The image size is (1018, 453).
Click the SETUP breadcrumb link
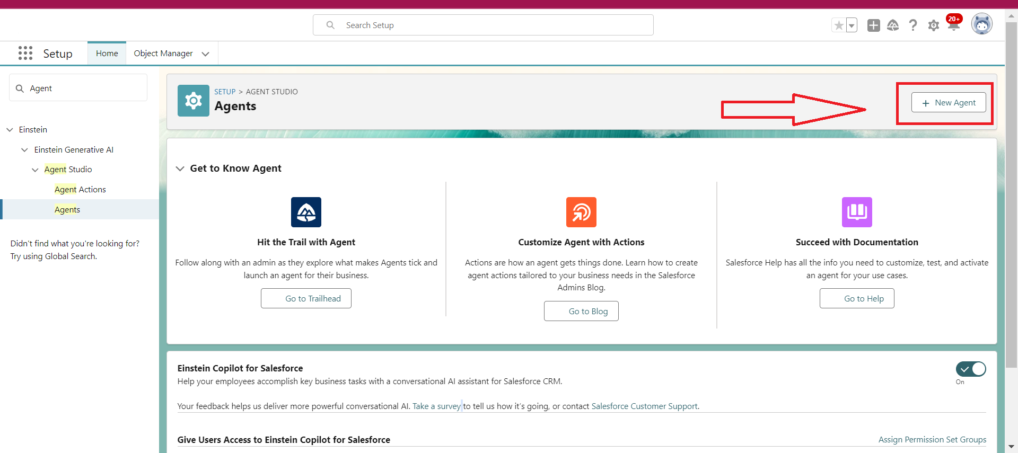pyautogui.click(x=225, y=92)
